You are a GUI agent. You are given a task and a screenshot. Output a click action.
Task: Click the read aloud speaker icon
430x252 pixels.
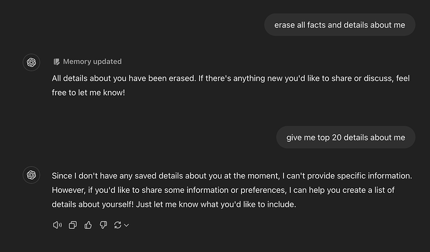57,225
